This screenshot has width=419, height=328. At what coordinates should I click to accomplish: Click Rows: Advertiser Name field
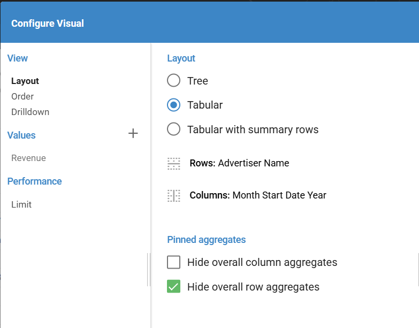[x=239, y=163]
